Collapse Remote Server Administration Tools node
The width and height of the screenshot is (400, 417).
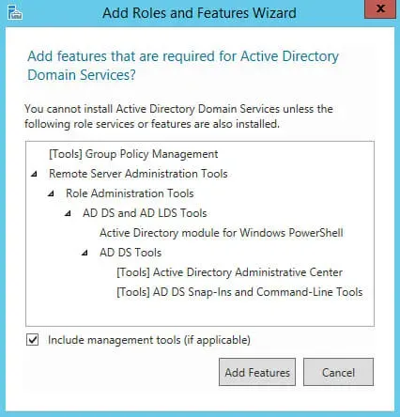click(x=34, y=174)
